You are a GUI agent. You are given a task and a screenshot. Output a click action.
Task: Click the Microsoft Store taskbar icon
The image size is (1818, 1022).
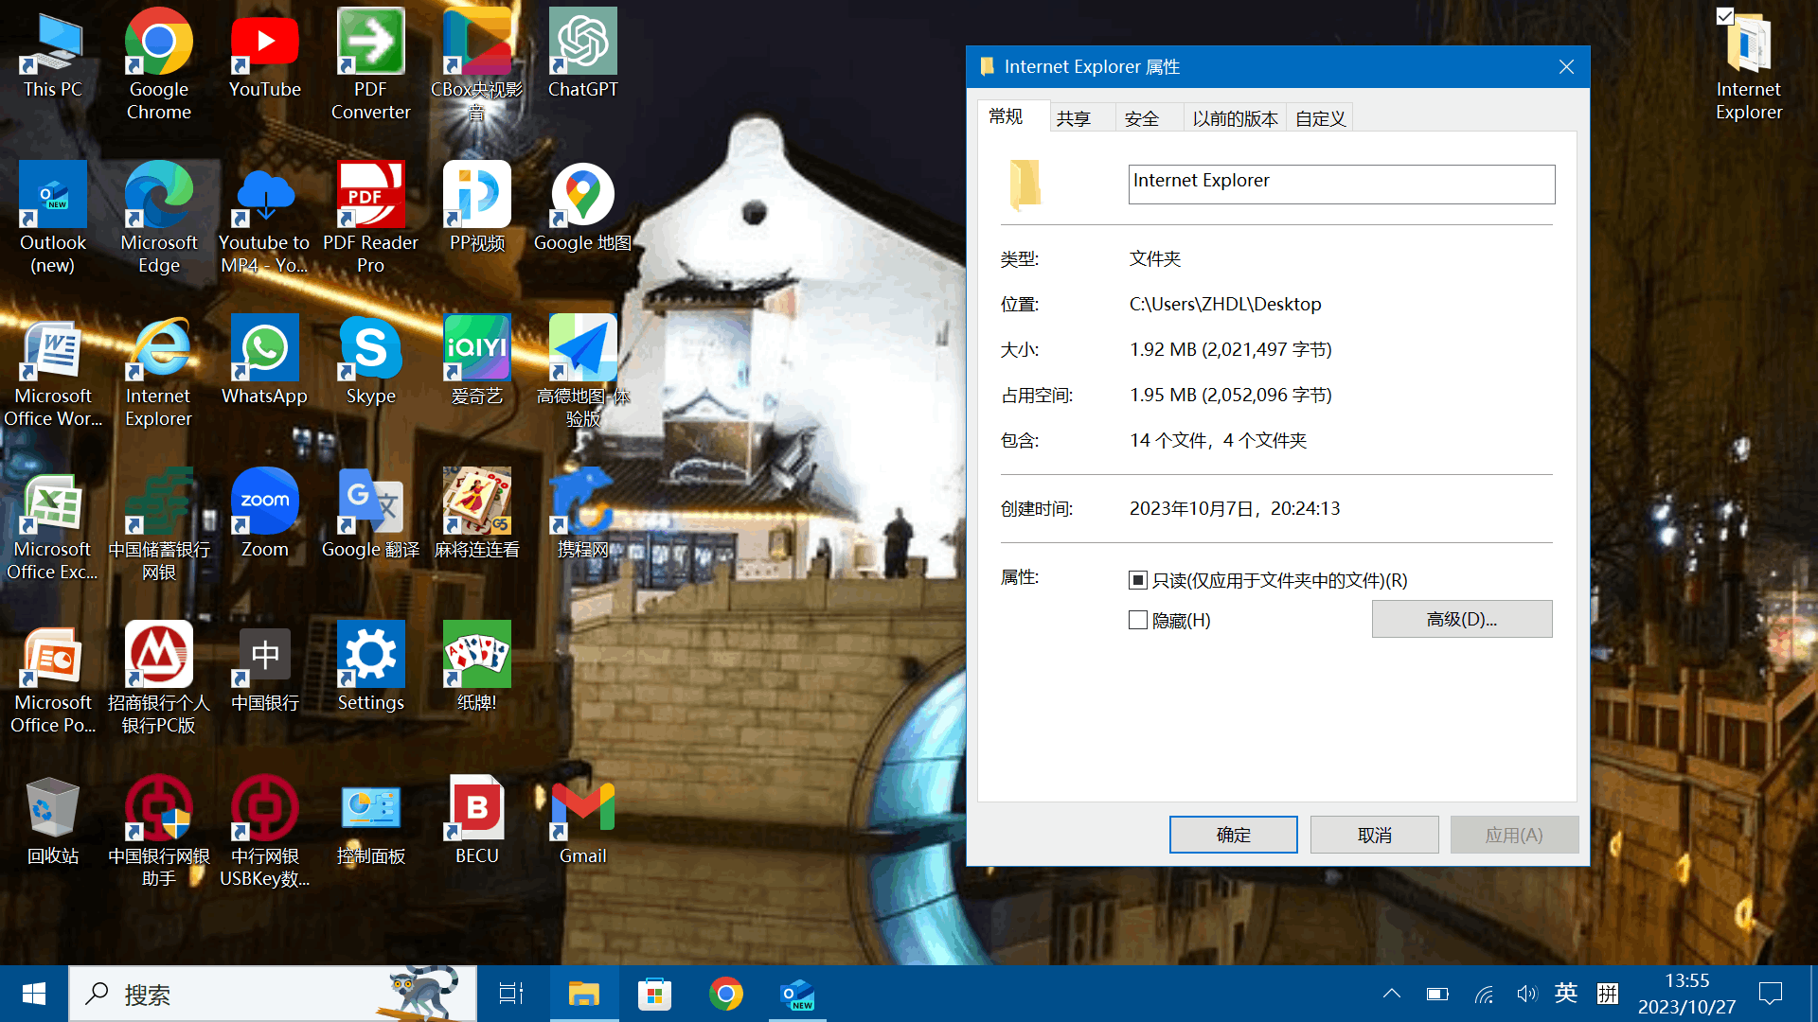click(654, 994)
